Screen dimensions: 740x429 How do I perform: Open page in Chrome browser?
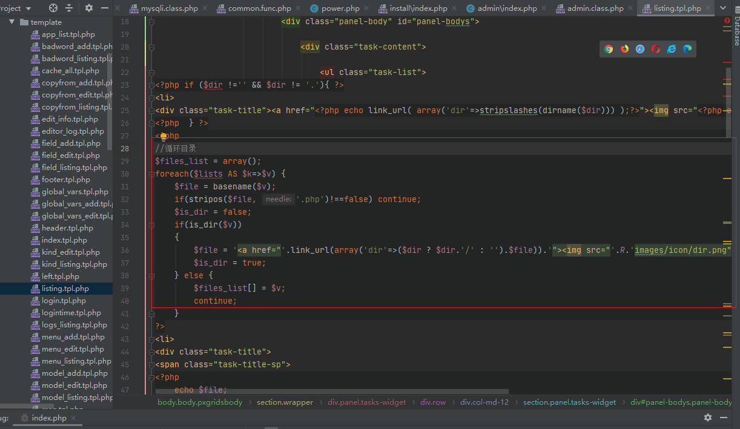pyautogui.click(x=609, y=49)
